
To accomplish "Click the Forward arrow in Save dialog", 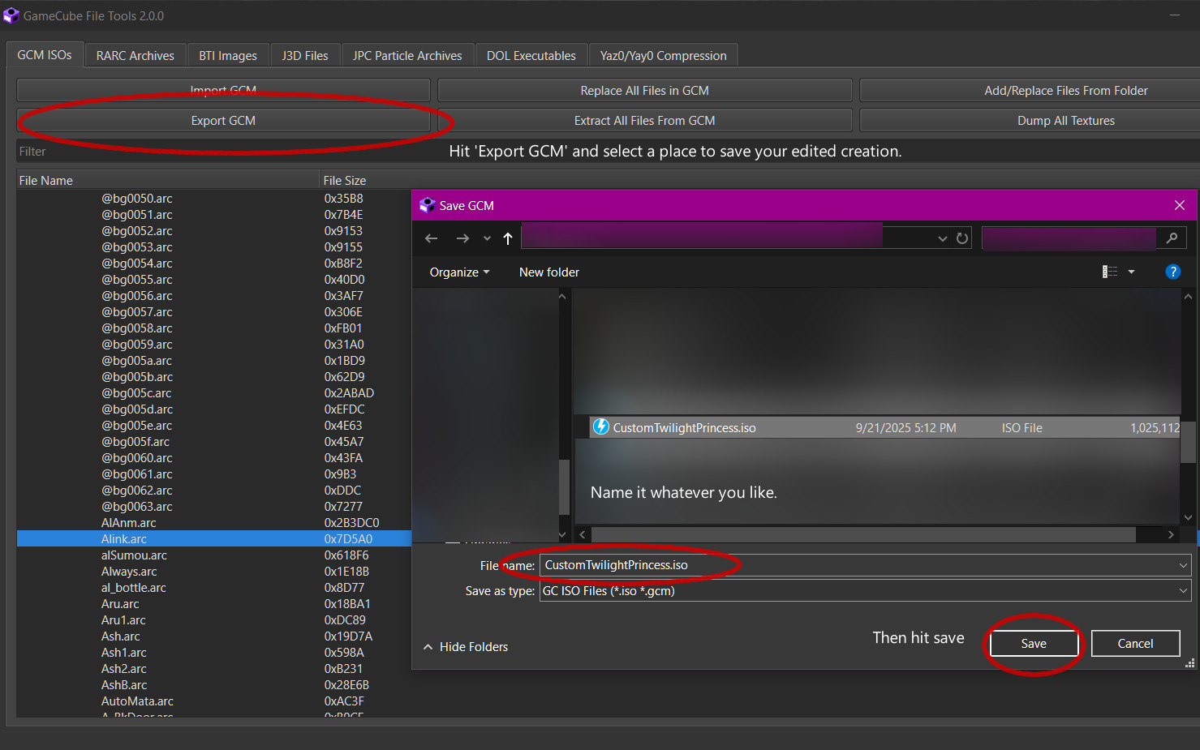I will (462, 238).
